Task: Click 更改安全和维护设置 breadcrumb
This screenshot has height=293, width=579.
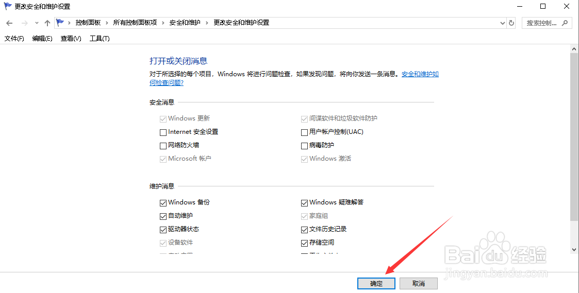Action: (x=241, y=23)
